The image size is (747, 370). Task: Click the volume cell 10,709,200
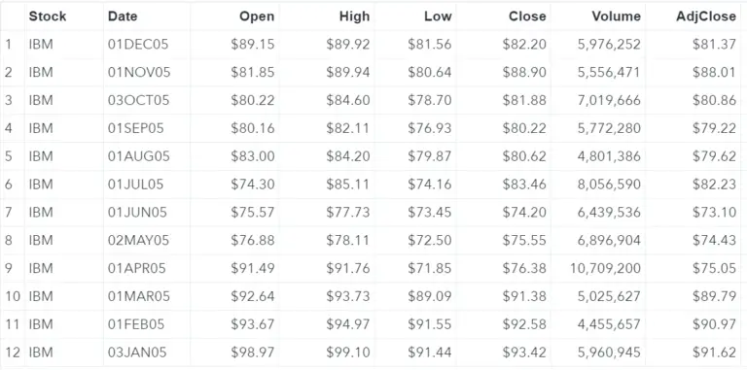(606, 268)
